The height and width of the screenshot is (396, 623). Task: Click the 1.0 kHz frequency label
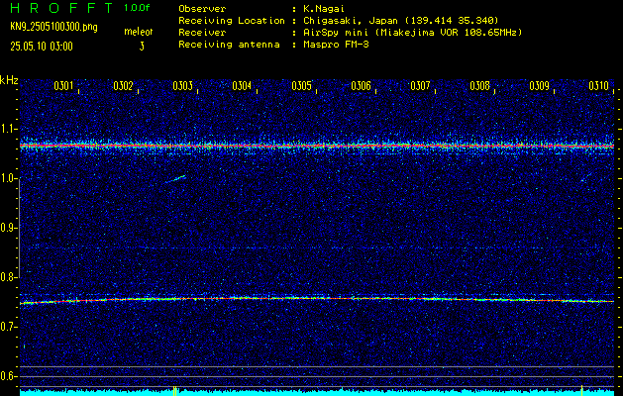(8, 179)
